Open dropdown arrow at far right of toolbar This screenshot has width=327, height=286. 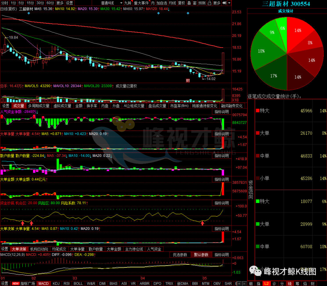tap(229, 3)
